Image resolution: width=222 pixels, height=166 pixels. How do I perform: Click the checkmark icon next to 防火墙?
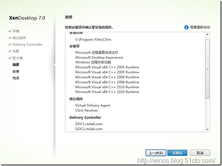[10, 58]
